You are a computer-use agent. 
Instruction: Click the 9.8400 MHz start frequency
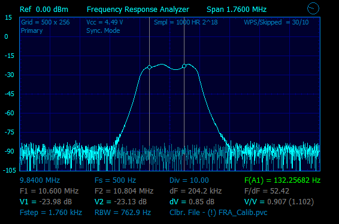(40, 180)
